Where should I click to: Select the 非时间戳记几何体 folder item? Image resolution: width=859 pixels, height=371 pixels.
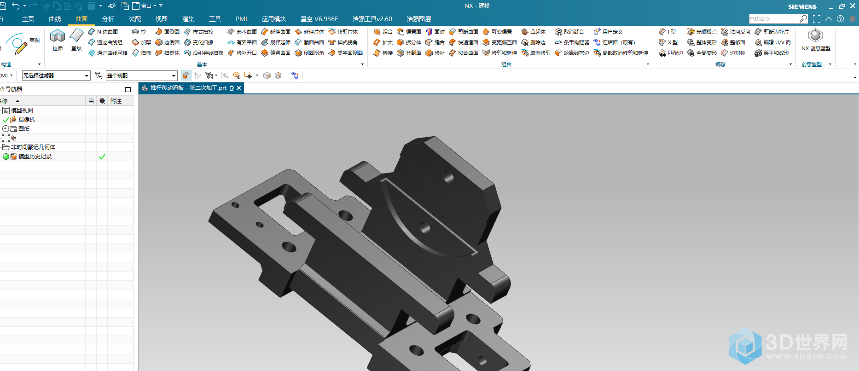click(x=33, y=147)
